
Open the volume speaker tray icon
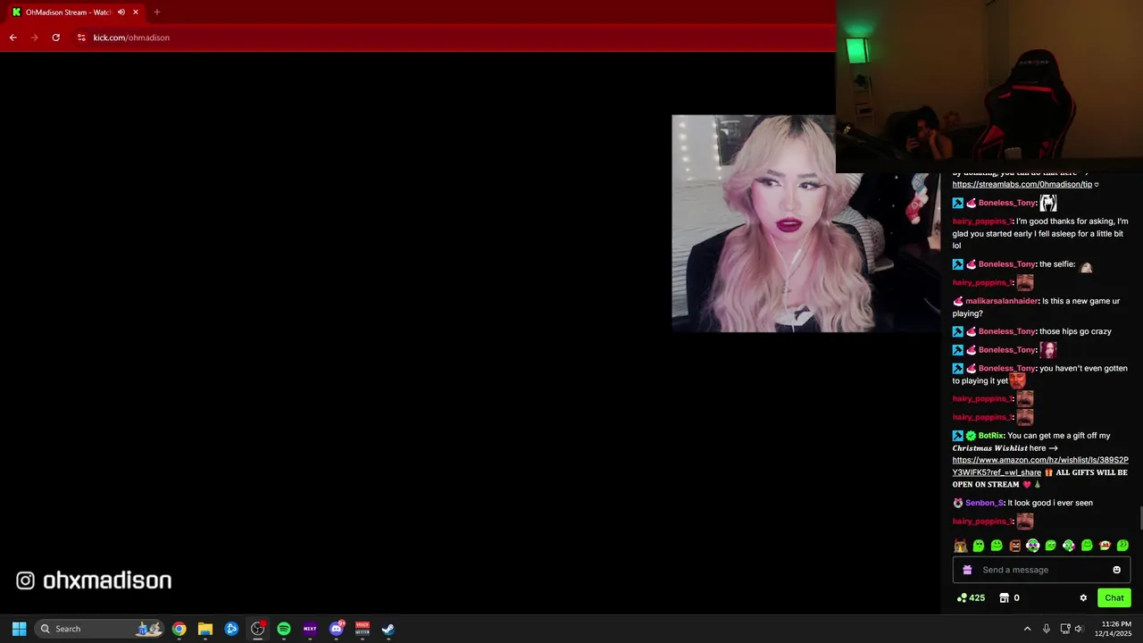(1079, 629)
